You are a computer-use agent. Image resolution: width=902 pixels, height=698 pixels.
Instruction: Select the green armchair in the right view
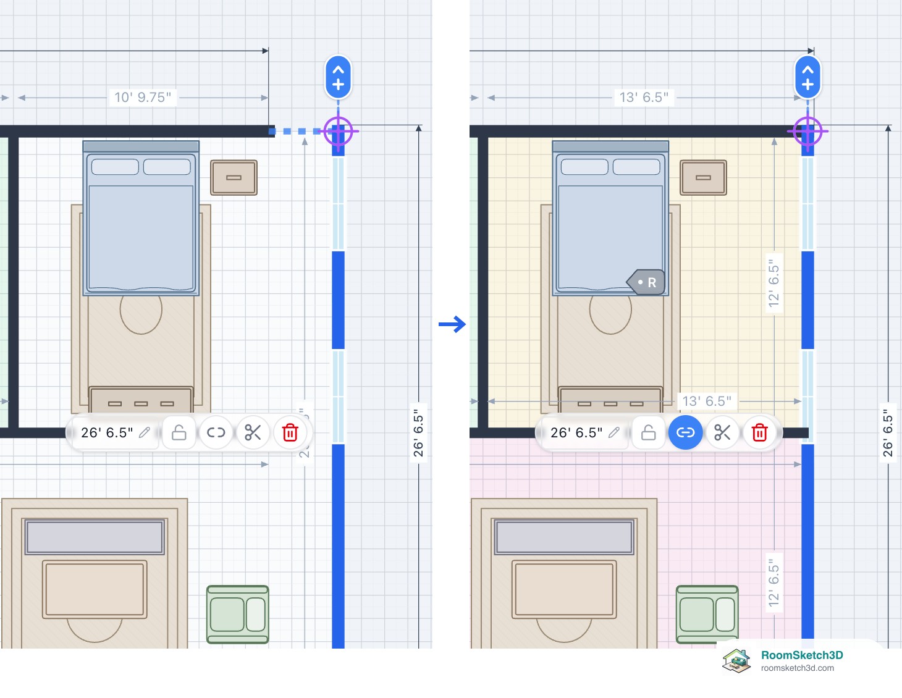point(707,615)
